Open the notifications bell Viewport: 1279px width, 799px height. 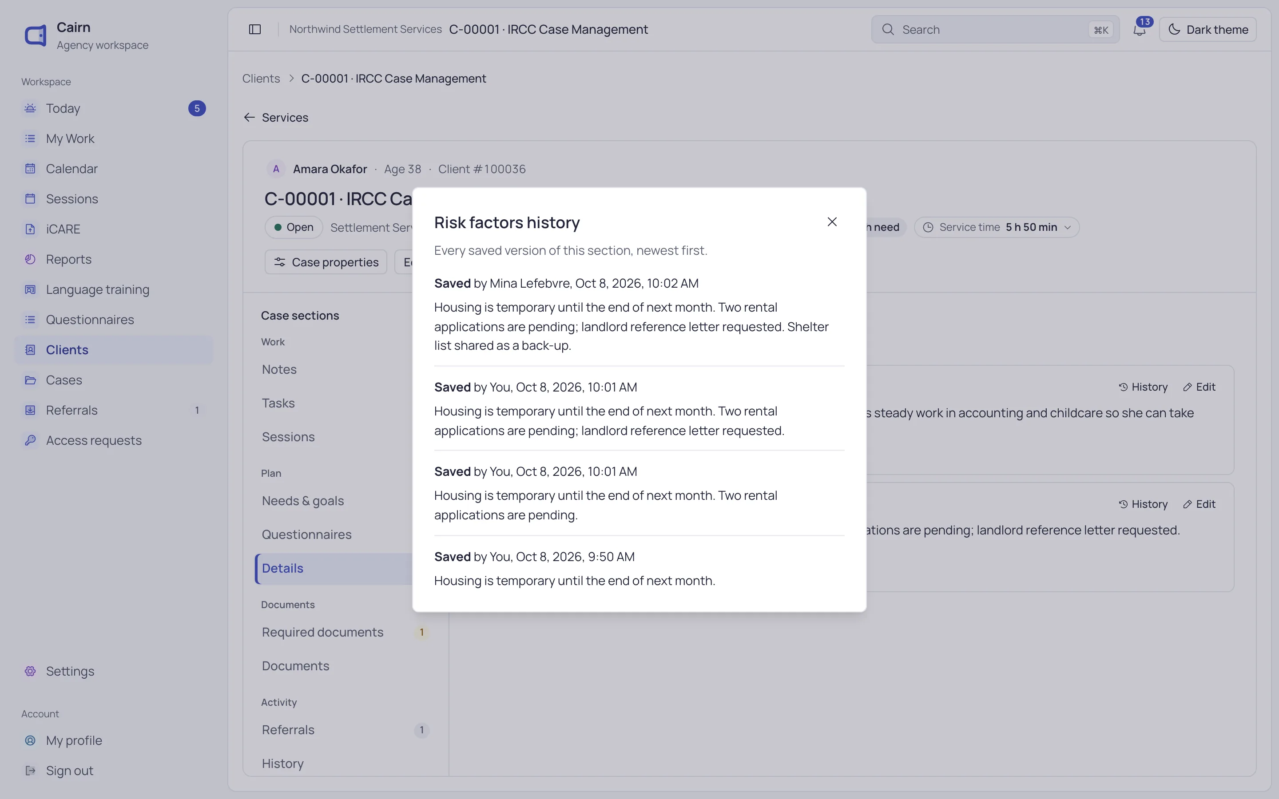[1140, 30]
